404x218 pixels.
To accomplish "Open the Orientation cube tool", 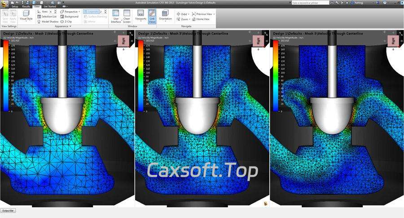I will click(165, 16).
